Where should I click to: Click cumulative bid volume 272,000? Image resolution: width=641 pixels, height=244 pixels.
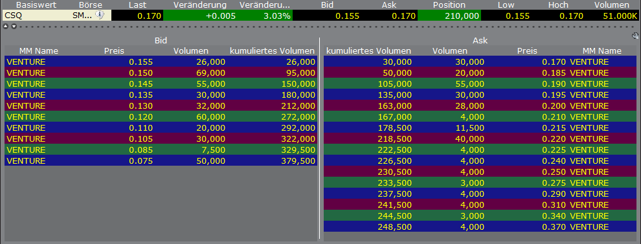point(298,117)
